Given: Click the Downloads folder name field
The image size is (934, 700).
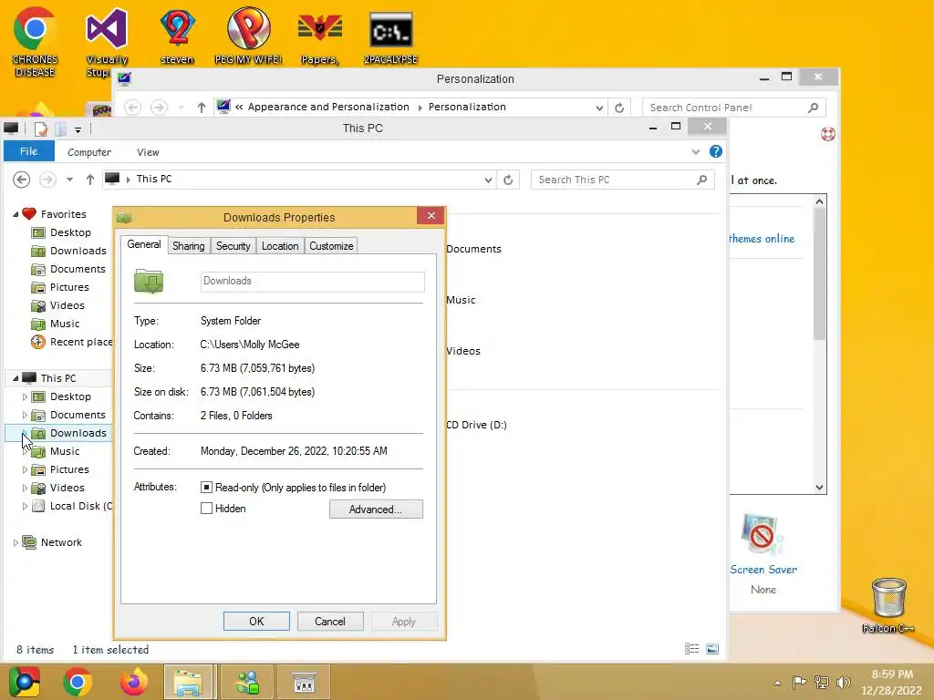Looking at the screenshot, I should pyautogui.click(x=312, y=281).
